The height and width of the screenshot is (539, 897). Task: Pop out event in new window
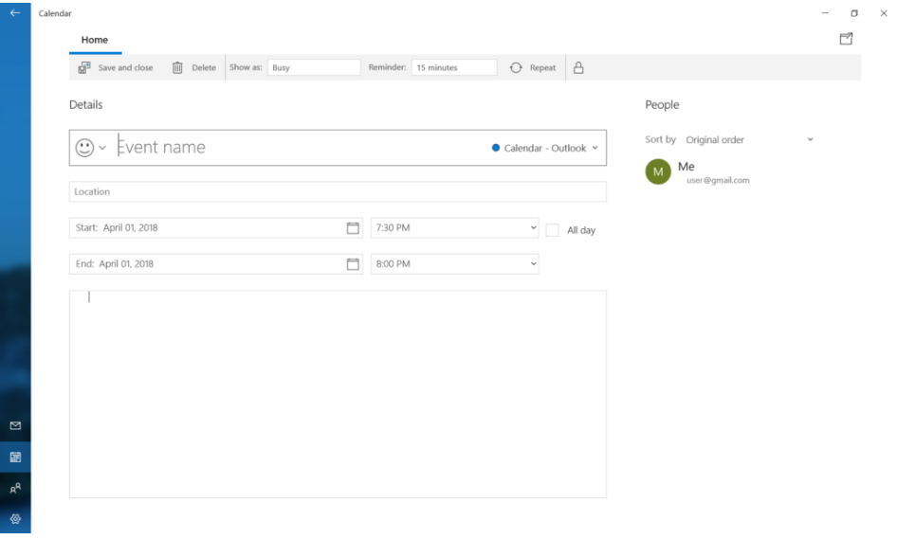tap(846, 39)
